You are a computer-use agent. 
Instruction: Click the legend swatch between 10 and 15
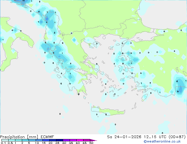tap(40, 140)
